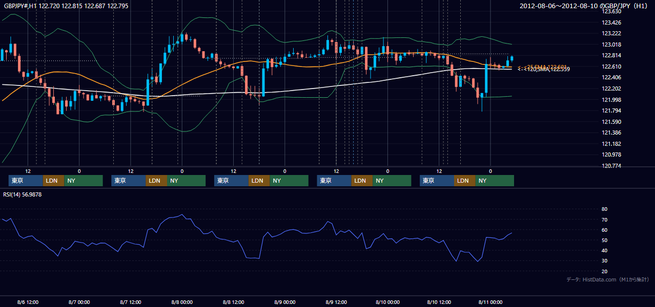Screen dimensions: 655x307
Task: Click the leftmost 東京 session block
Action: pyautogui.click(x=26, y=181)
